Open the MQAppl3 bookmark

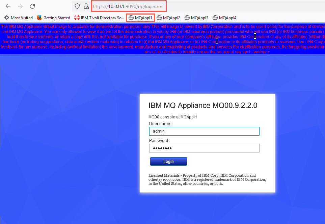tap(196, 18)
